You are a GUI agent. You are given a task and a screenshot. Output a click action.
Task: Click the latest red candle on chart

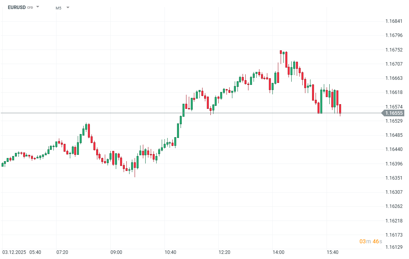pyautogui.click(x=340, y=109)
